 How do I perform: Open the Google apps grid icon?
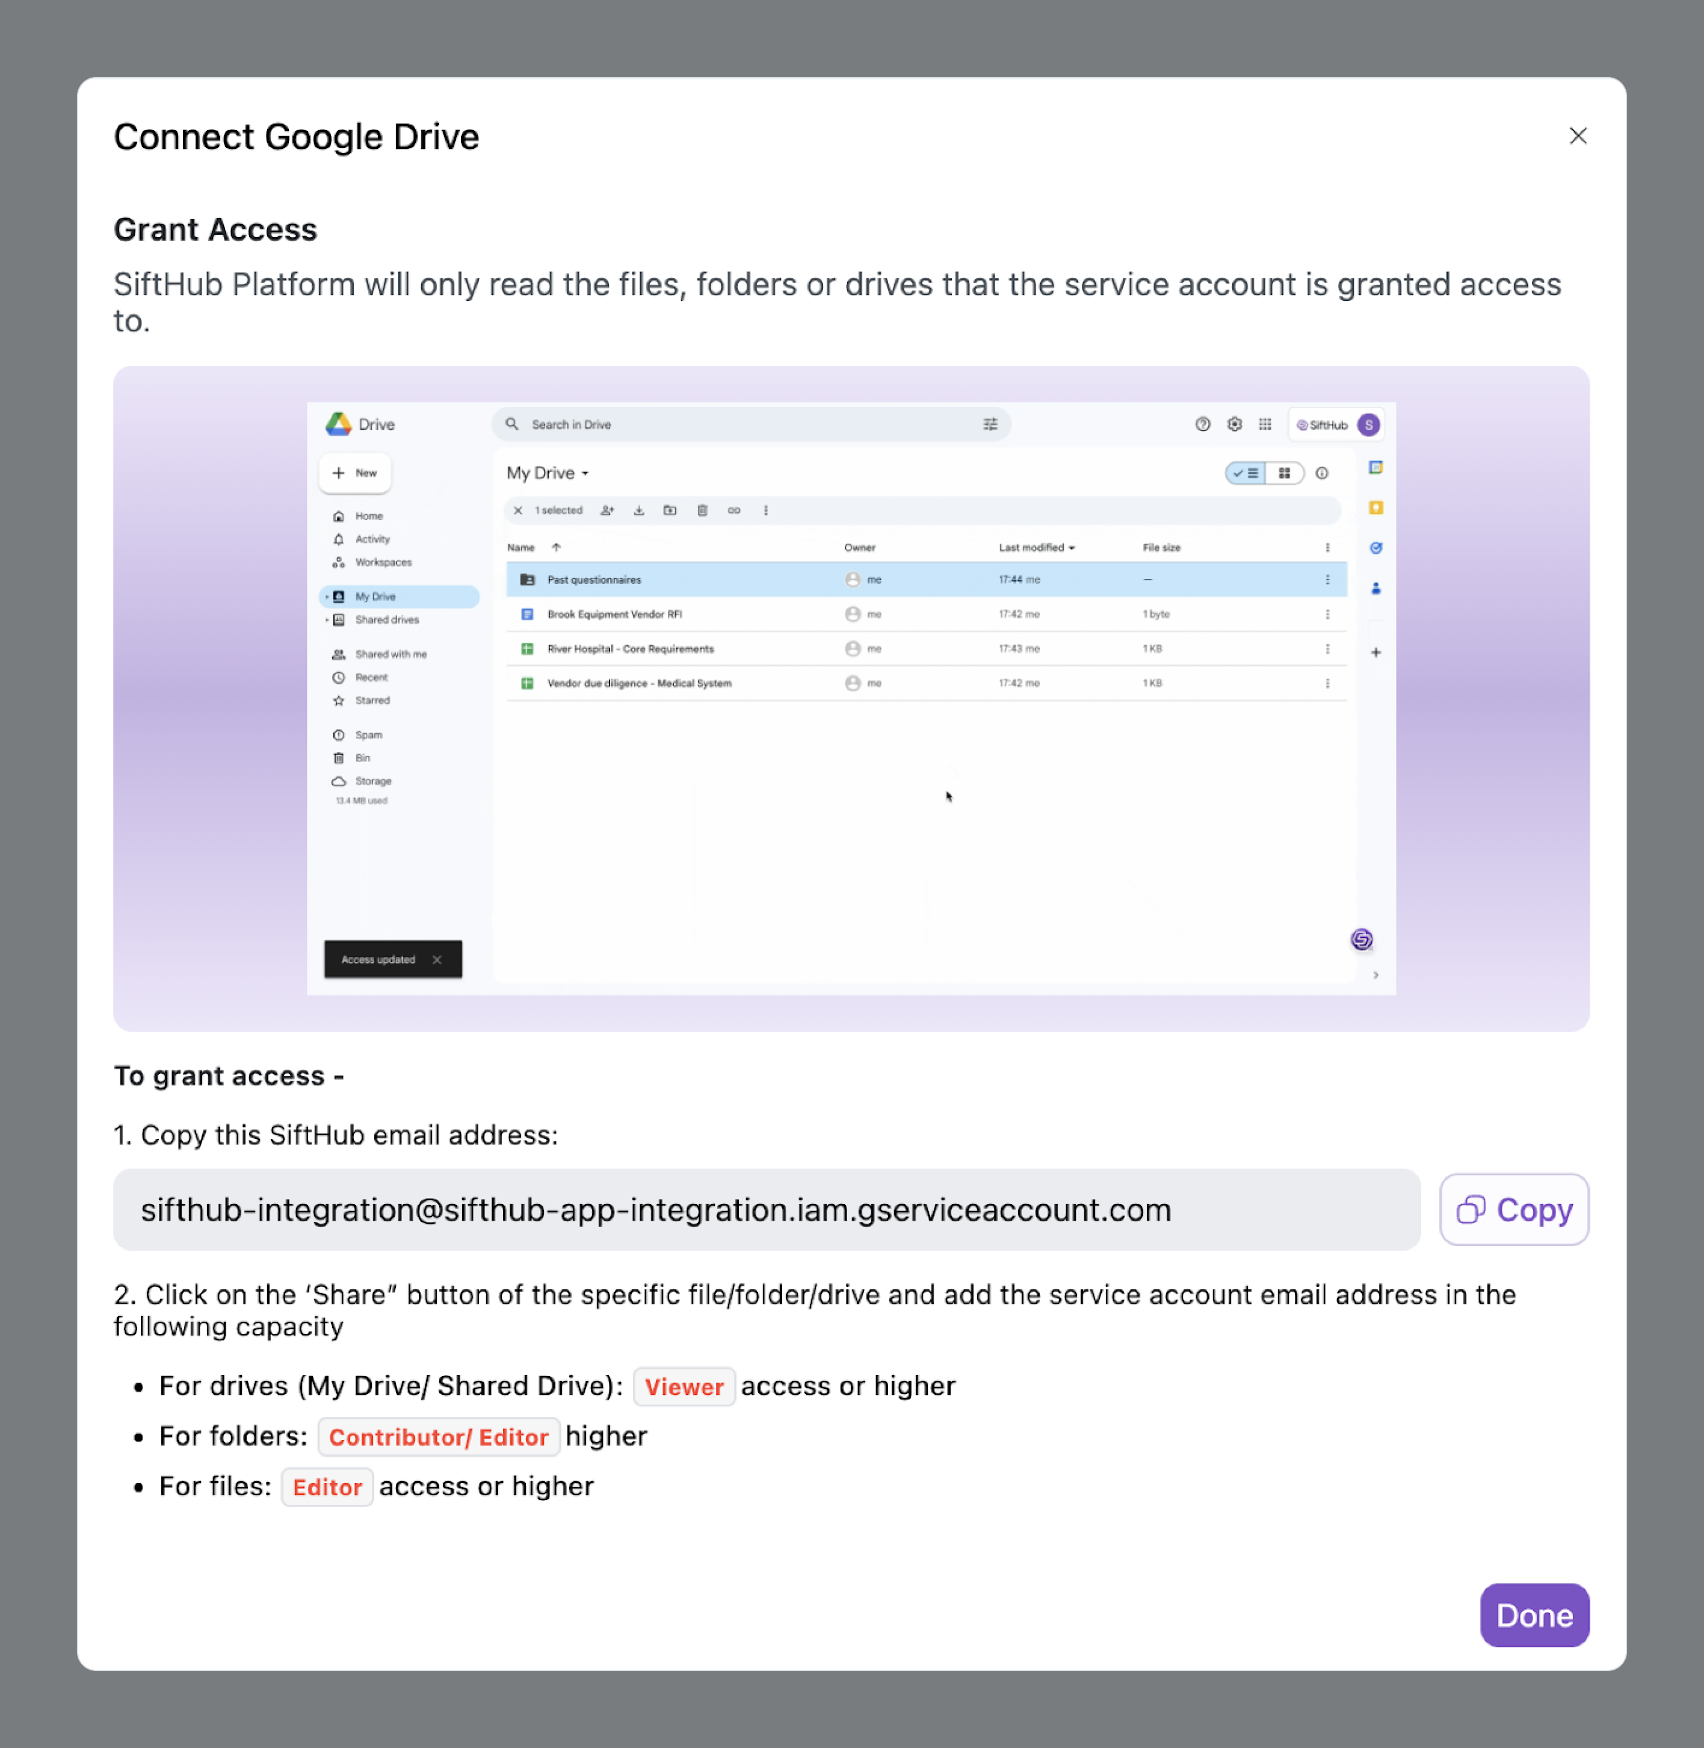point(1265,424)
